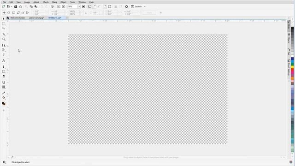
Task: Pick the red swatch in color palette
Action: coord(292,70)
